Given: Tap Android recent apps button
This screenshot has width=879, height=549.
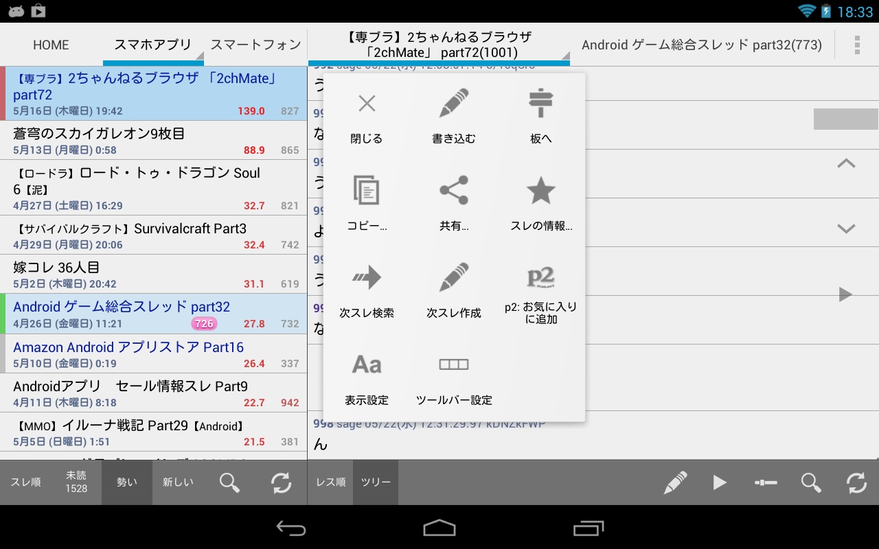Looking at the screenshot, I should (588, 527).
